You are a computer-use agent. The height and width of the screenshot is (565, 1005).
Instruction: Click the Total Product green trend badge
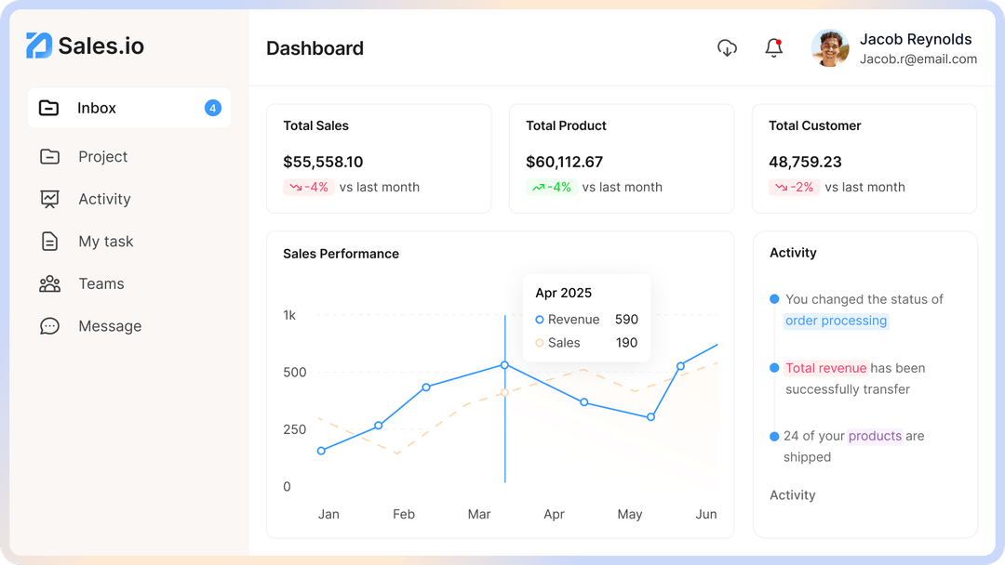pos(551,187)
